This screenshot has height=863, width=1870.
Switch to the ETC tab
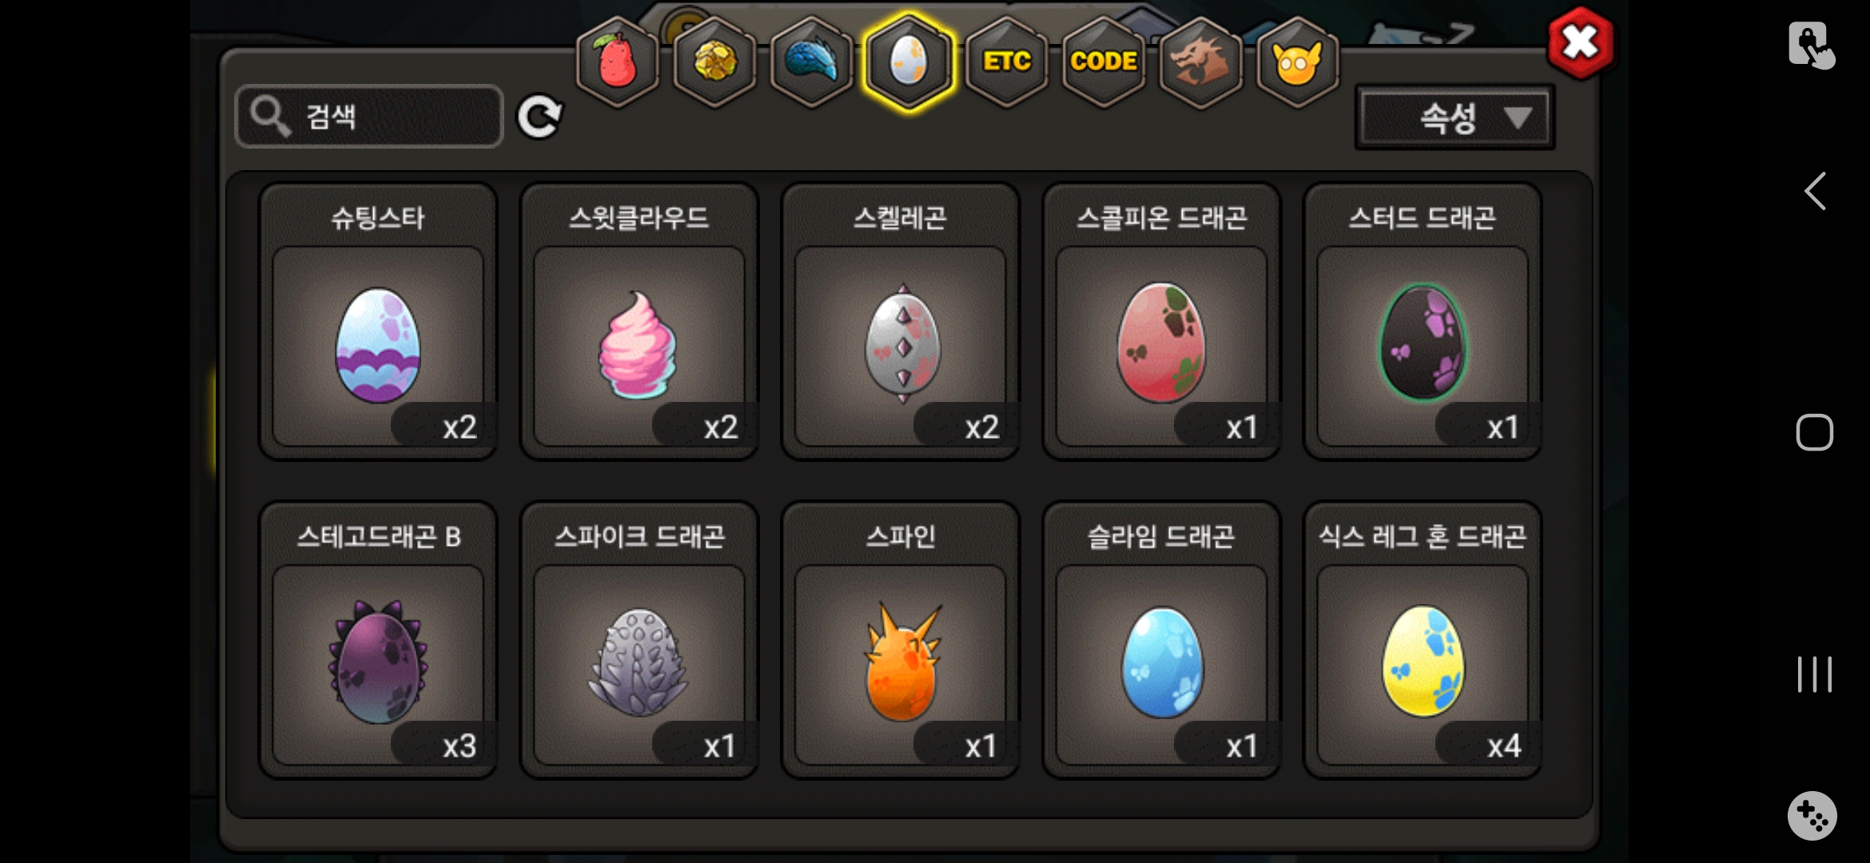tap(1006, 62)
